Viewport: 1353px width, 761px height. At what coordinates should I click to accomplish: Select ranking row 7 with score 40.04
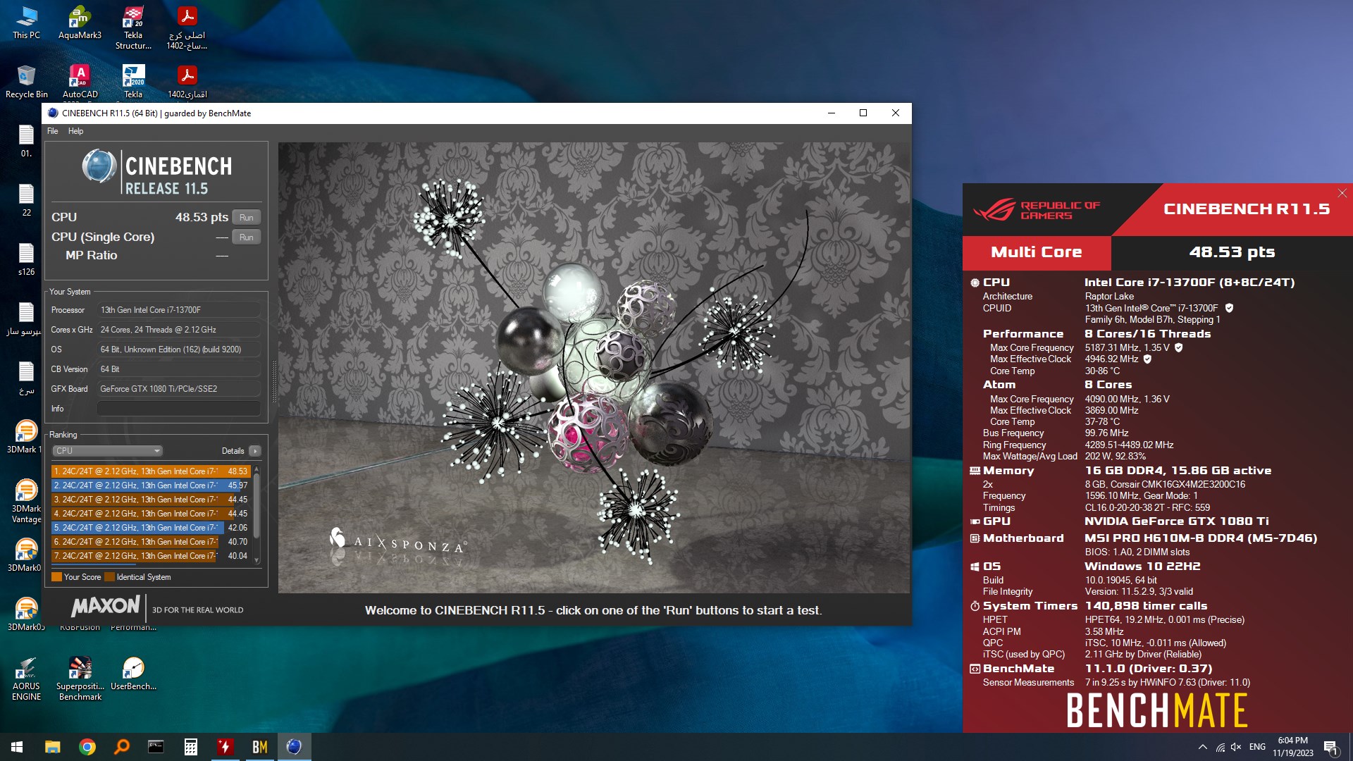pyautogui.click(x=151, y=556)
